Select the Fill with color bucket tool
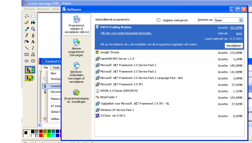Viewport: 252px width, 143px height. (x=33, y=23)
